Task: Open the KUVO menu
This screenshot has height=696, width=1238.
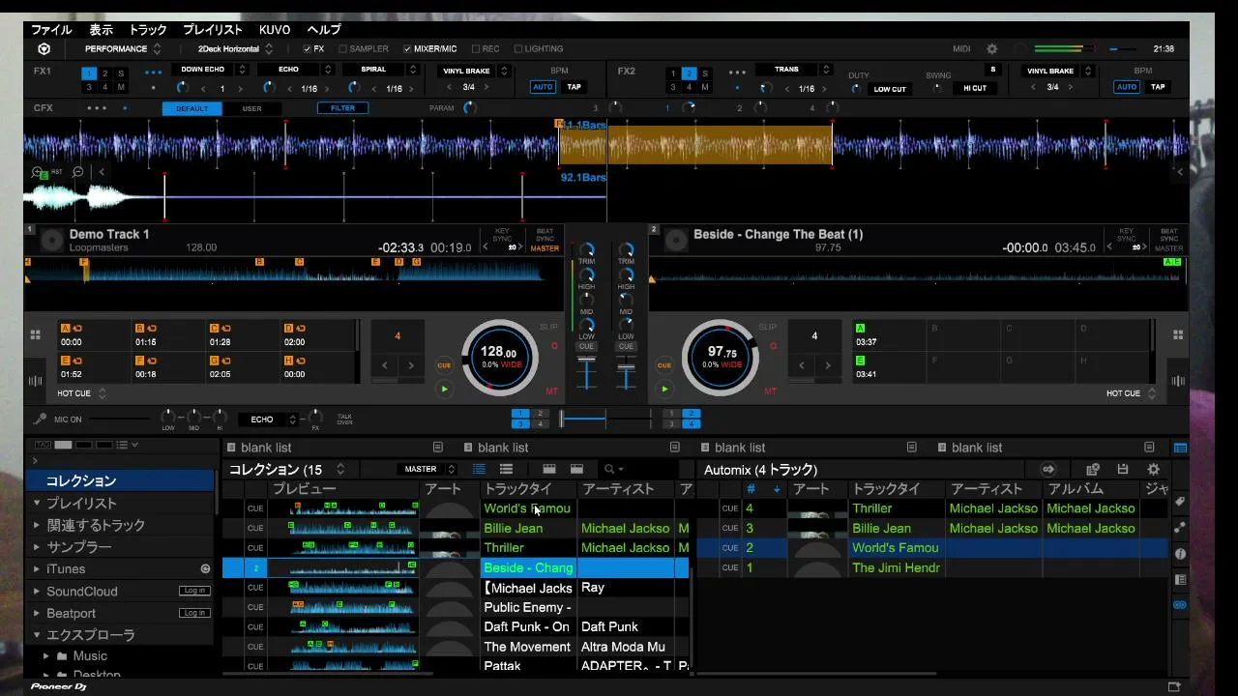Action: pyautogui.click(x=275, y=30)
